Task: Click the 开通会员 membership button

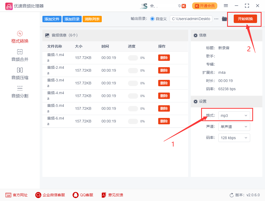Action: [x=205, y=6]
